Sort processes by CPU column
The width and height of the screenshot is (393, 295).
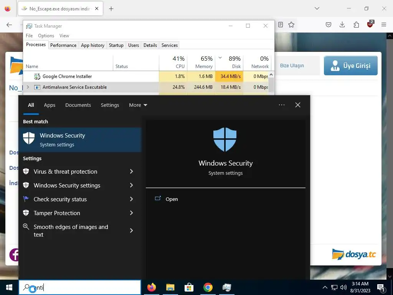coord(173,62)
